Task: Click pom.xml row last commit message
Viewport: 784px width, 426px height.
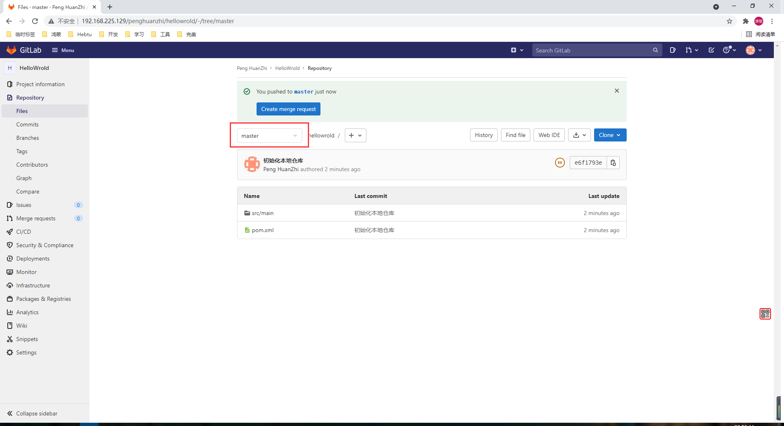Action: 374,230
